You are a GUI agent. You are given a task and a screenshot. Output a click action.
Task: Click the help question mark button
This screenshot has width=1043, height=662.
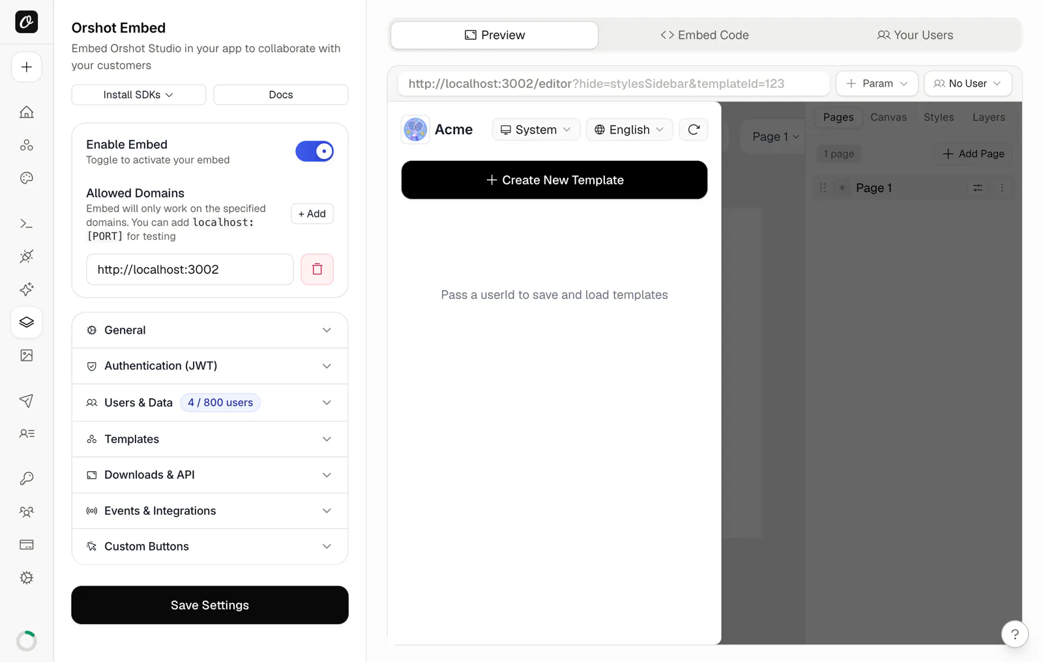(x=1014, y=634)
